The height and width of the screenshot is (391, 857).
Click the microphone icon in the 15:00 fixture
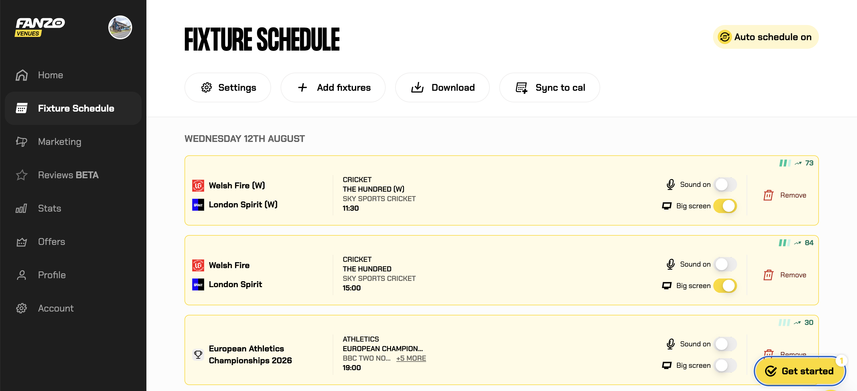pyautogui.click(x=670, y=264)
